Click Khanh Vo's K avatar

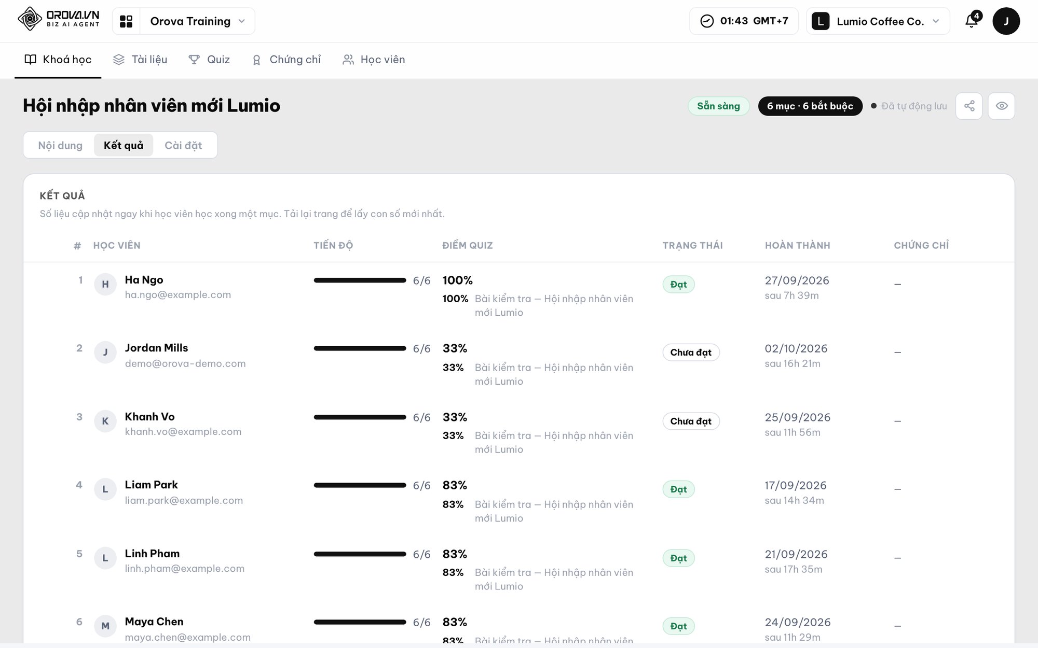(105, 421)
